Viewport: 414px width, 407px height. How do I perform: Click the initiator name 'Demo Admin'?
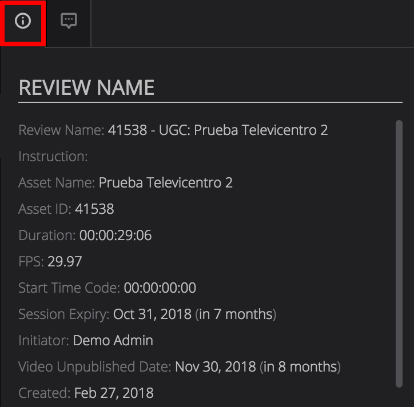pyautogui.click(x=113, y=341)
